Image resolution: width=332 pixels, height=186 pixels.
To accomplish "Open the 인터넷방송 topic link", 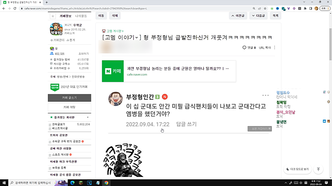I will (x=78, y=77).
